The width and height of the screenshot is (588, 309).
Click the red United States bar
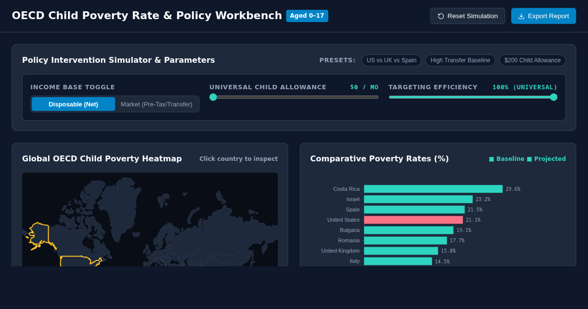pyautogui.click(x=414, y=220)
